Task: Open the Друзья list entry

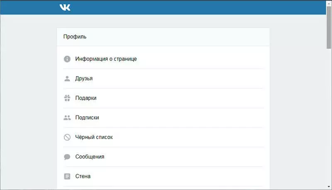Action: point(84,79)
